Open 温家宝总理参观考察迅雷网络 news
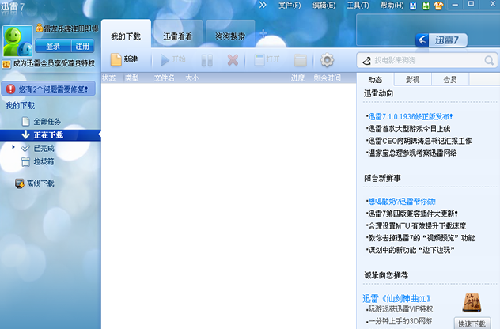The width and height of the screenshot is (500, 329). (x=412, y=153)
